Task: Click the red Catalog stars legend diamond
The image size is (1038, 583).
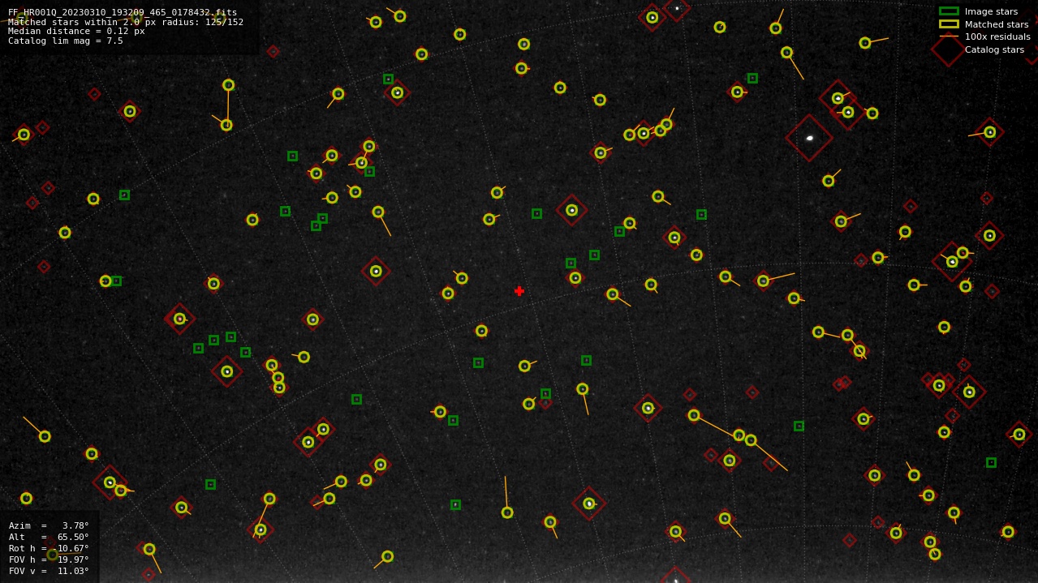Action: coord(949,49)
